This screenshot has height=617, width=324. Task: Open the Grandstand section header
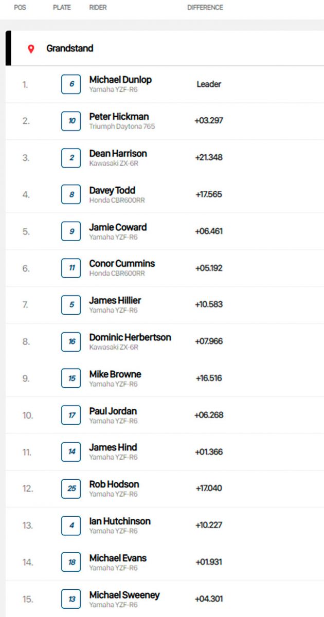click(165, 48)
